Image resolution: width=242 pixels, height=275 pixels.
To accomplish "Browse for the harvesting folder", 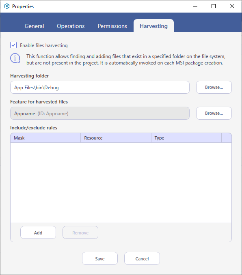I will [214, 87].
